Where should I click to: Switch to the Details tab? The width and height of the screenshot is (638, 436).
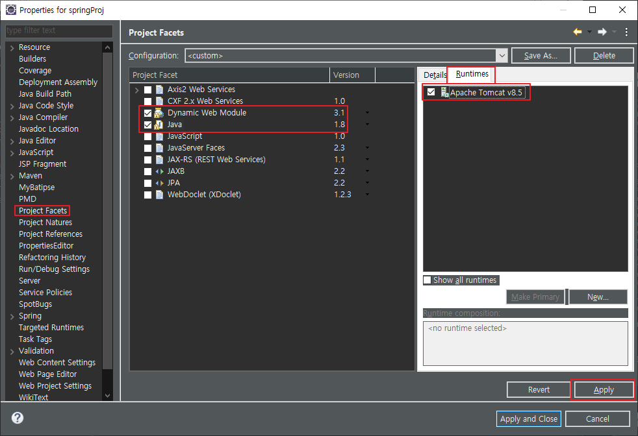coord(434,75)
